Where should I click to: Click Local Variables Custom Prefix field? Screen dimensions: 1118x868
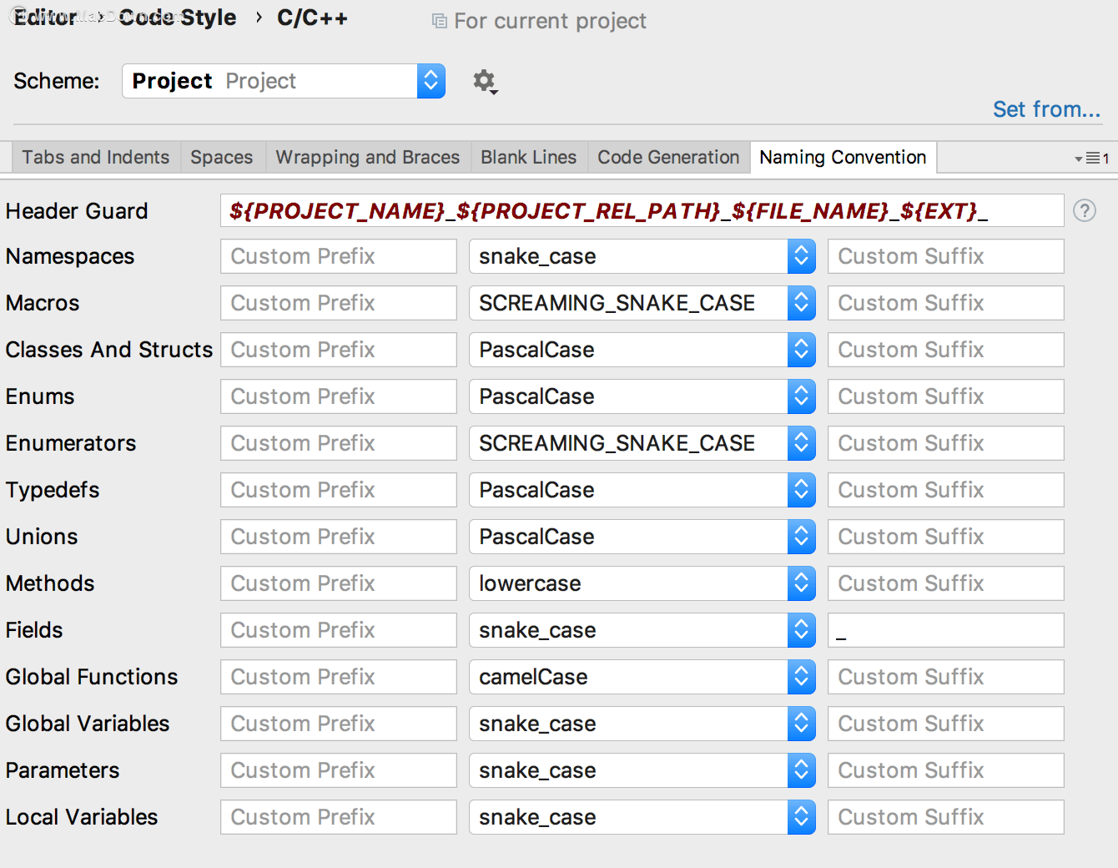[x=339, y=817]
